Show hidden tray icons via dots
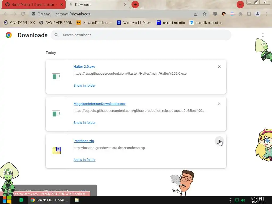This screenshot has width=272, height=204. [230, 200]
